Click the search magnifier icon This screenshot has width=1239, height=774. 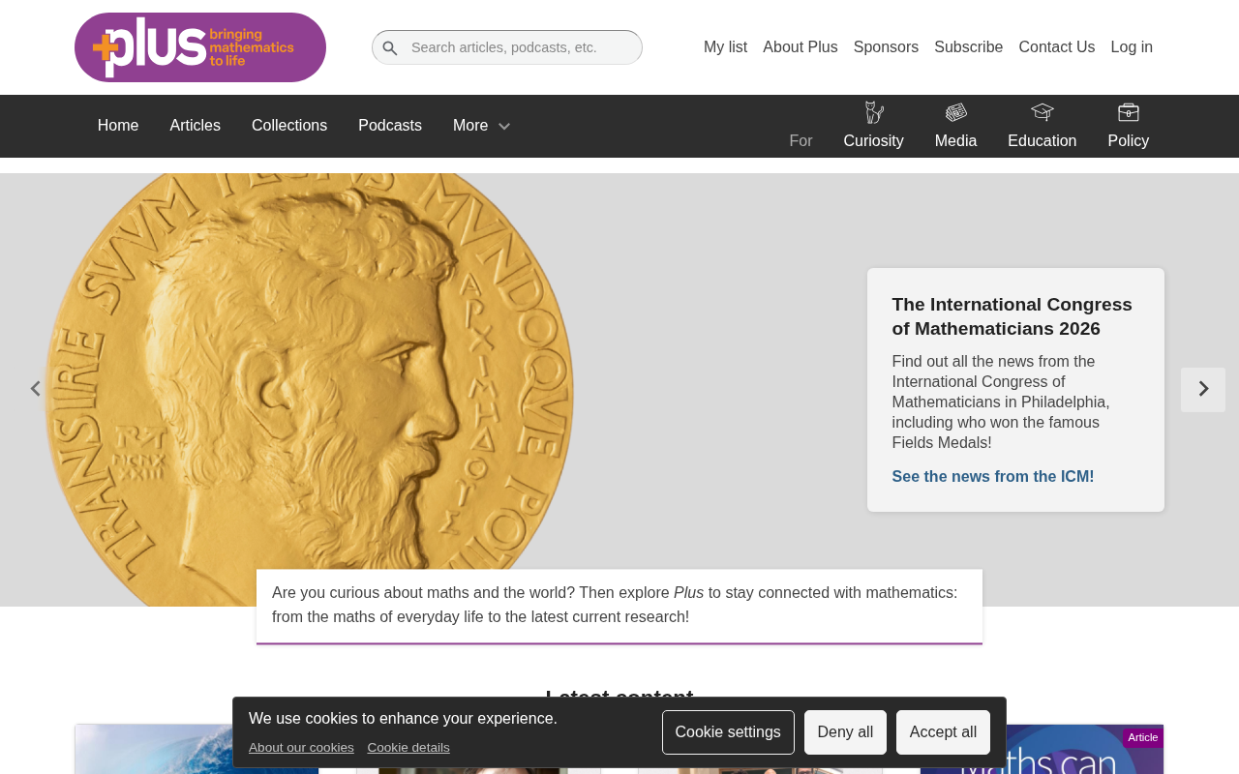point(389,48)
